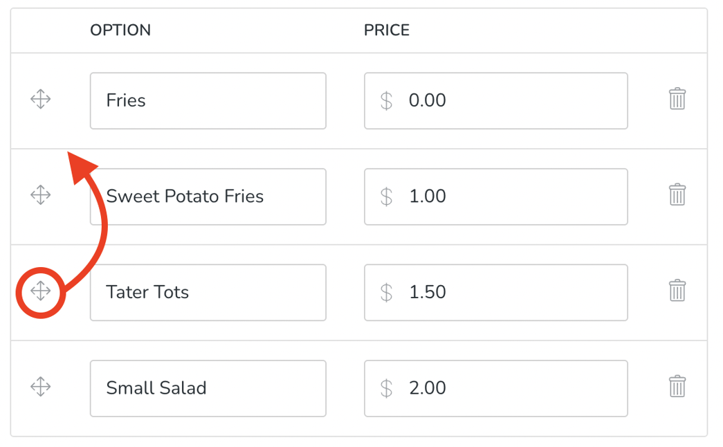Click the drag handle beside Fries
The width and height of the screenshot is (723, 447).
40,99
